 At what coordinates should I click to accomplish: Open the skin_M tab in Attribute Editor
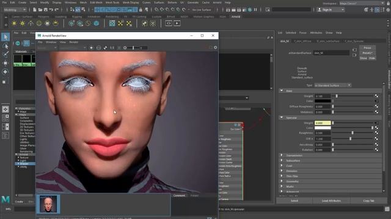285,41
